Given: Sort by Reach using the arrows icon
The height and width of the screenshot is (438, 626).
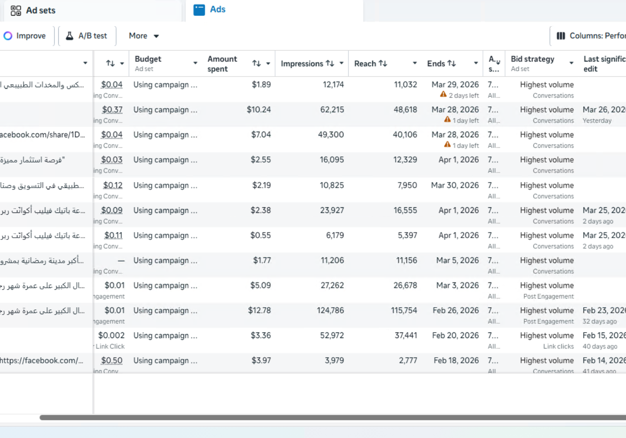Looking at the screenshot, I should 383,63.
